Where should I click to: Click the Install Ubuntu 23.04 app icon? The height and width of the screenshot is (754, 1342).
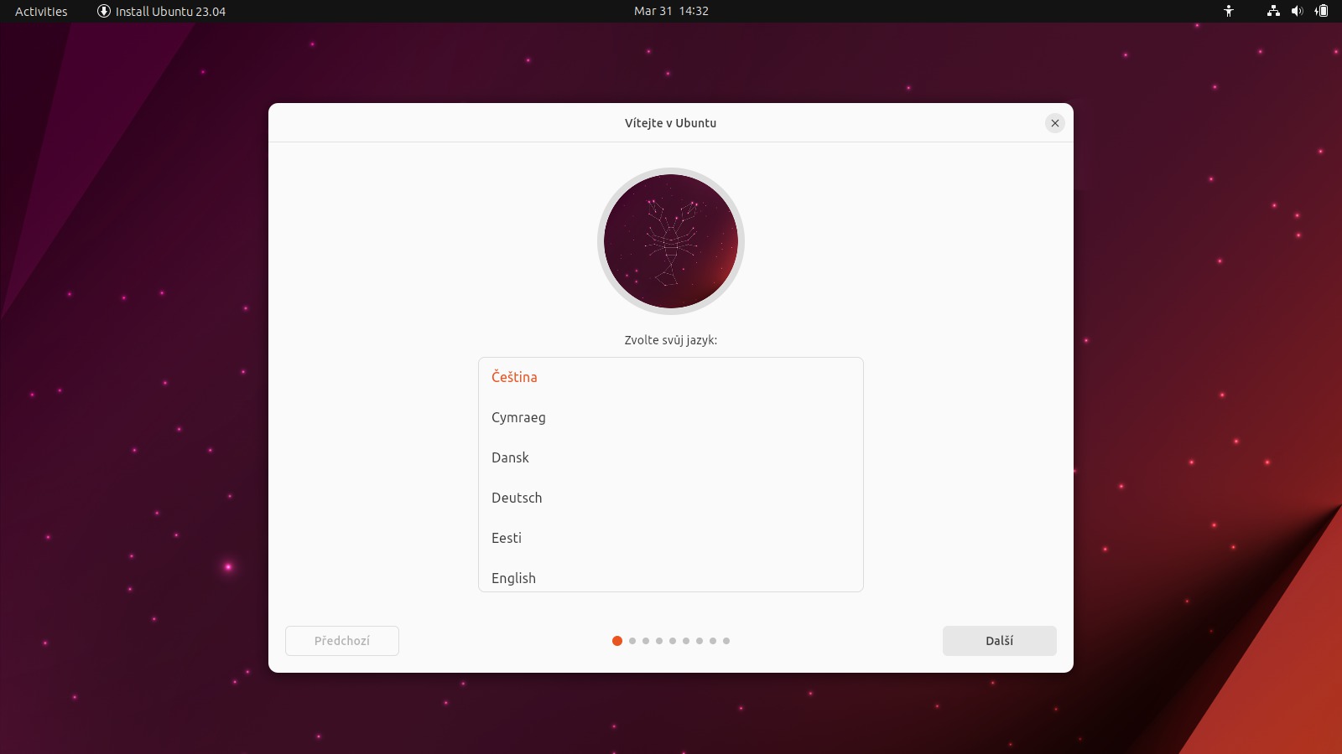[104, 11]
